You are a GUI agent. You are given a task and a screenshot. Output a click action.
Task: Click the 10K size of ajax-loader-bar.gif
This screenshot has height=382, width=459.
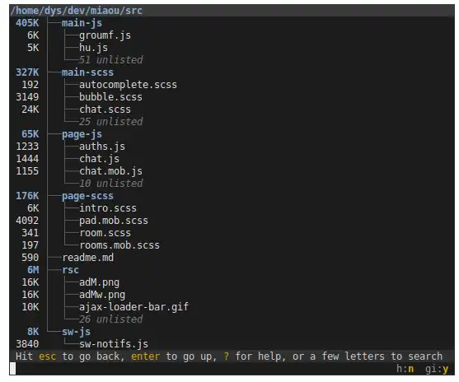[30, 307]
